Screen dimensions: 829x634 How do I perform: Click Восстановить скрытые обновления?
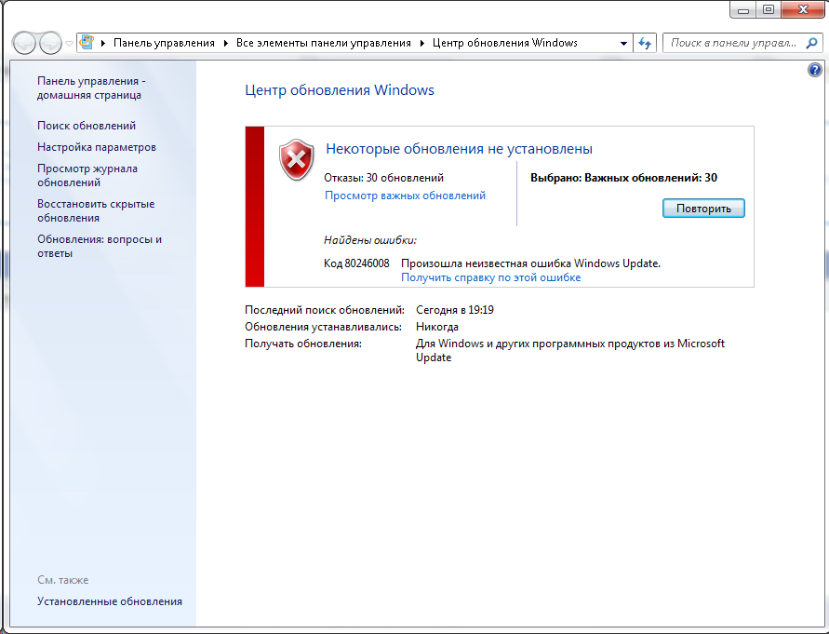click(x=96, y=210)
